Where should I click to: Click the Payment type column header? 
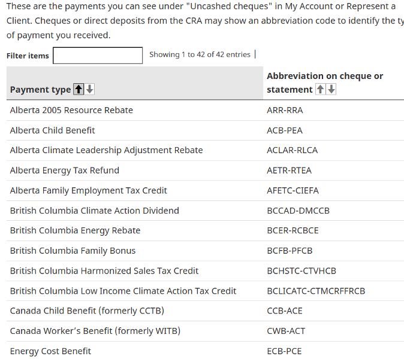pyautogui.click(x=41, y=89)
